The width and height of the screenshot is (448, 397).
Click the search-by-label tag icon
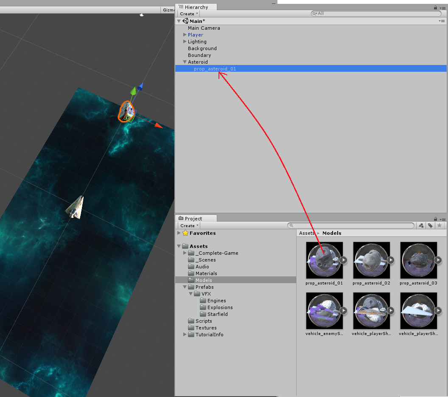pyautogui.click(x=430, y=225)
